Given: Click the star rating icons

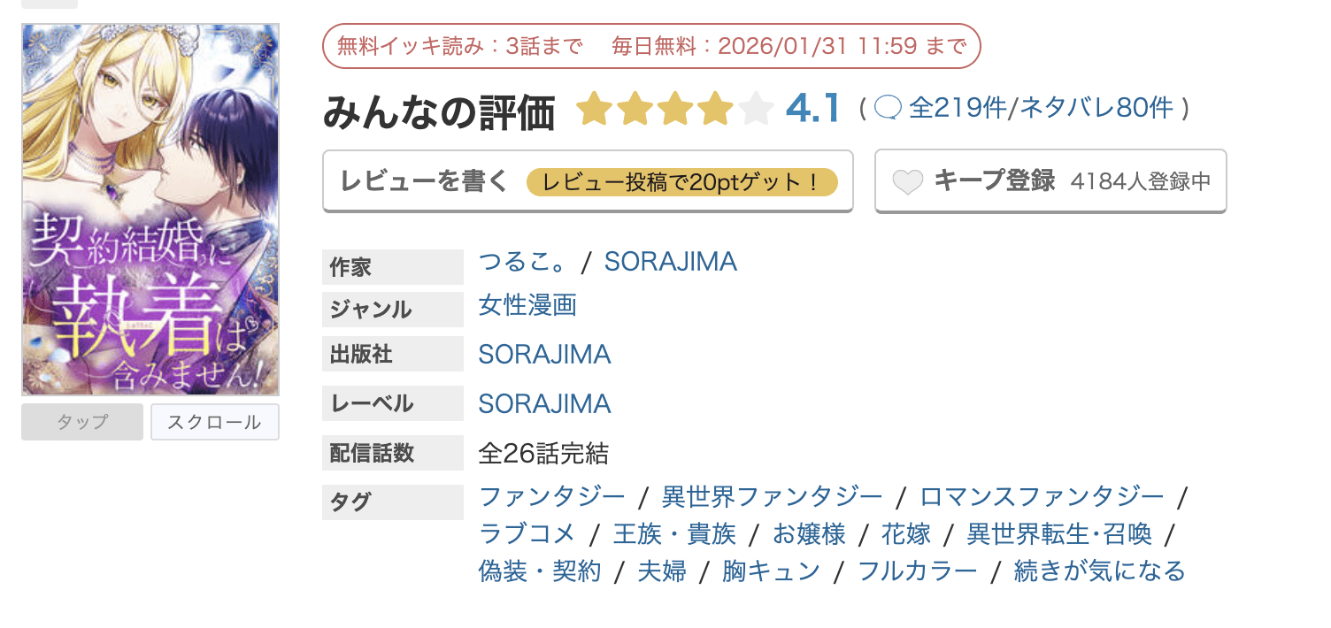Looking at the screenshot, I should point(674,110).
